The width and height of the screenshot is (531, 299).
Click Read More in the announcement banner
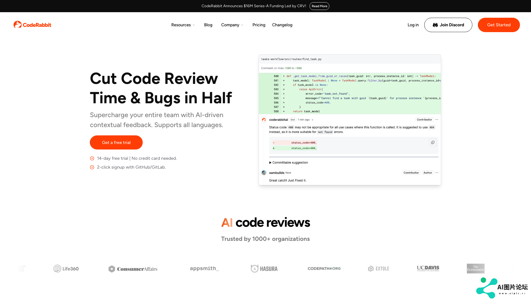[x=319, y=6]
